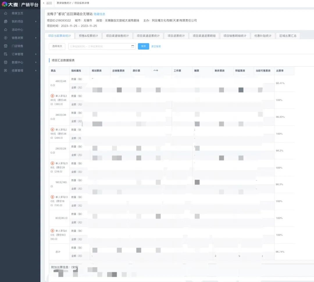Click the 我的项目 sidebar icon
This screenshot has width=314, height=282.
[x=6, y=21]
